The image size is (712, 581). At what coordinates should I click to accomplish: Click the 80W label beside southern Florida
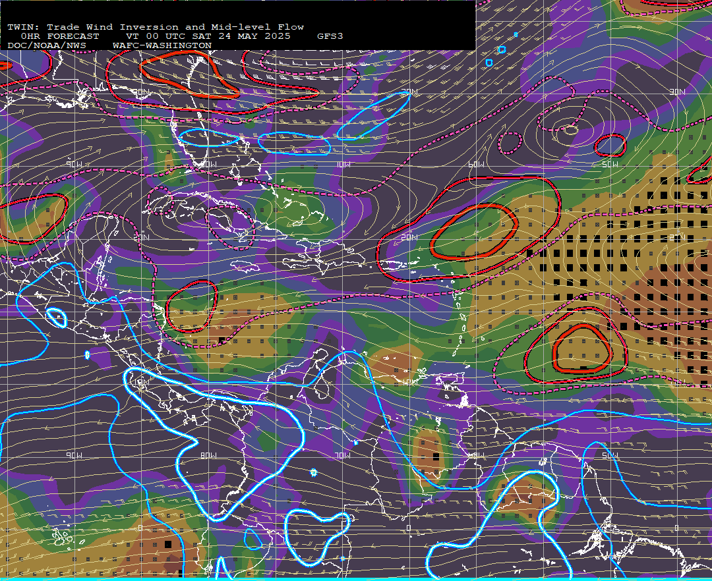[208, 164]
